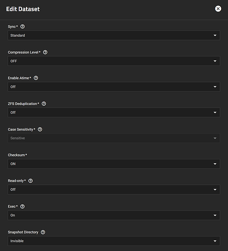Viewport: 228px width, 251px height.
Task: Click the Checksum field label
Action: click(x=17, y=155)
